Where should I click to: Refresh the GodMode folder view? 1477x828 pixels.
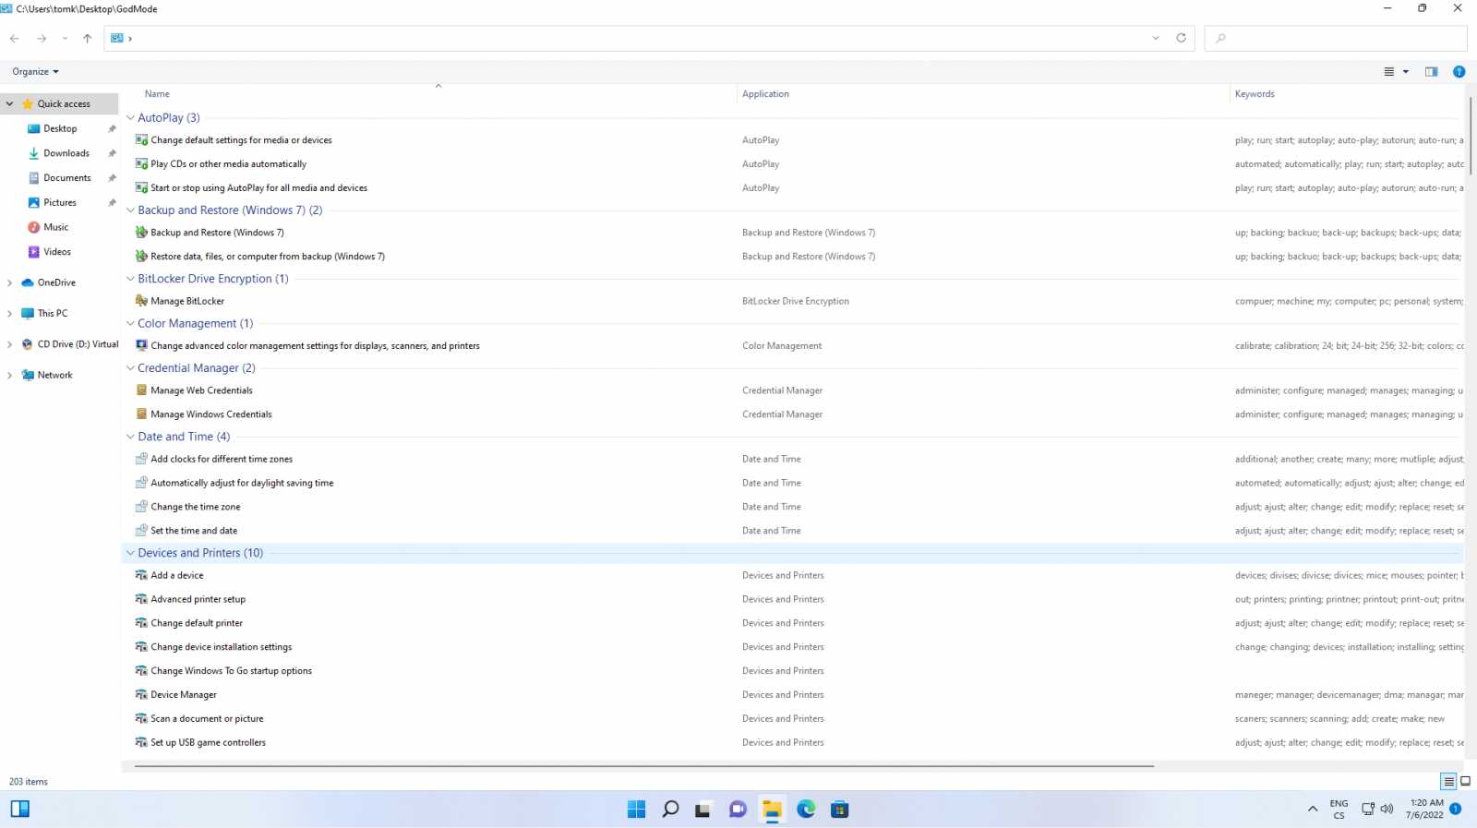pyautogui.click(x=1181, y=38)
